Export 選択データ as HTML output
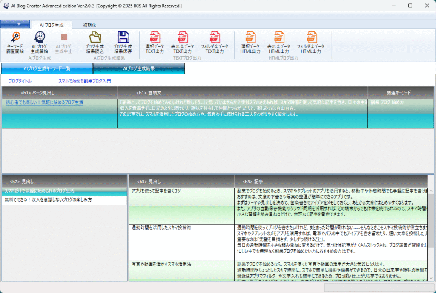 [250, 43]
